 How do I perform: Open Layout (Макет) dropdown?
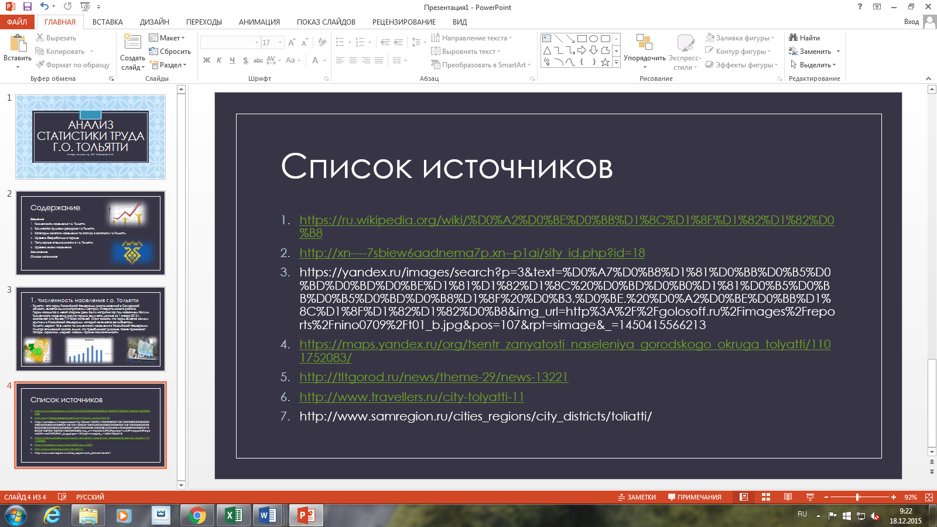point(167,38)
